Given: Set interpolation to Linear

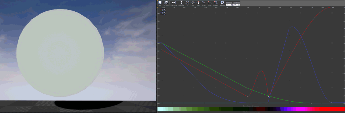Looking at the screenshot, I should tap(209, 3).
